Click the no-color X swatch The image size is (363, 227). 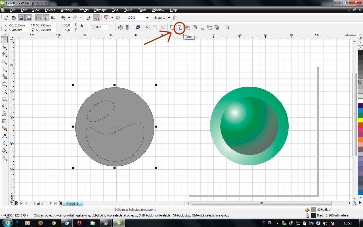[360, 48]
